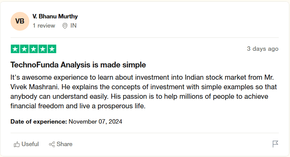Click the second green rating star

[25, 49]
